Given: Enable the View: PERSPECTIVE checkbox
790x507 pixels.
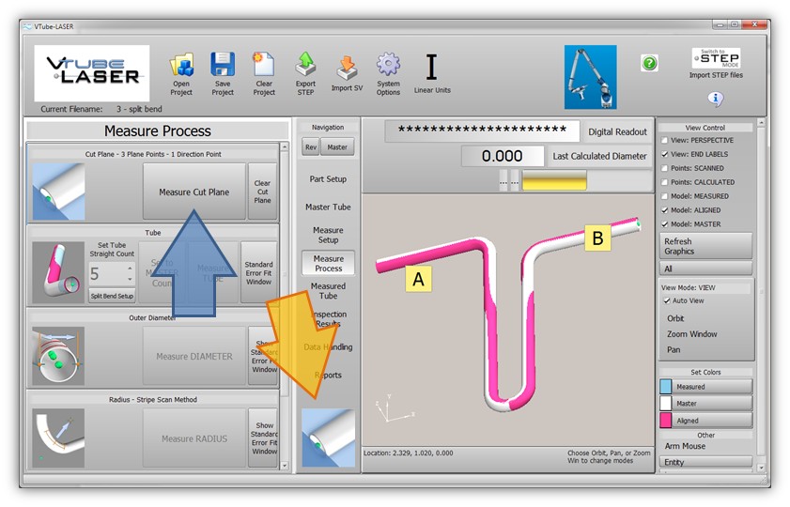Looking at the screenshot, I should 666,140.
